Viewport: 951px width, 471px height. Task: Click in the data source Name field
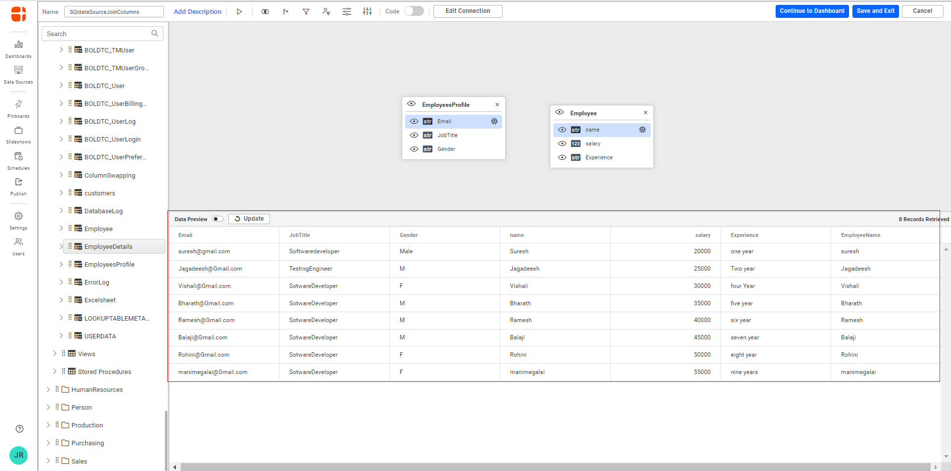pyautogui.click(x=113, y=11)
